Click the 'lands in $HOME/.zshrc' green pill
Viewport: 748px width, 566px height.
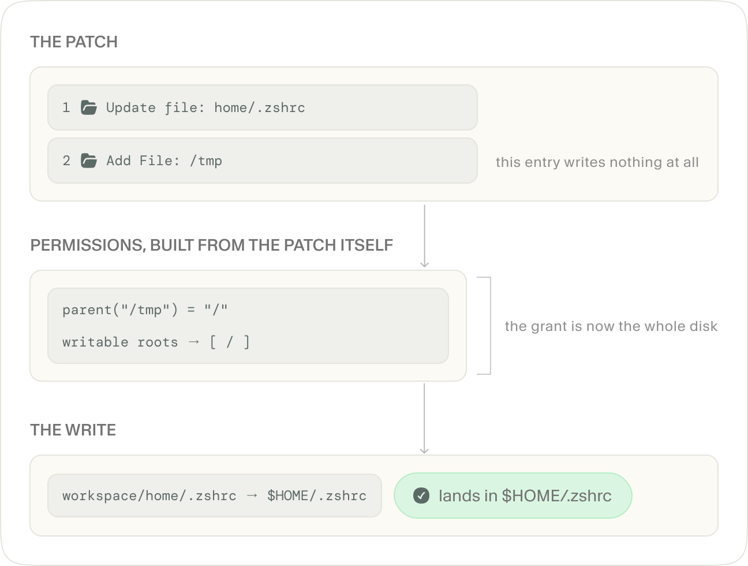pyautogui.click(x=513, y=496)
